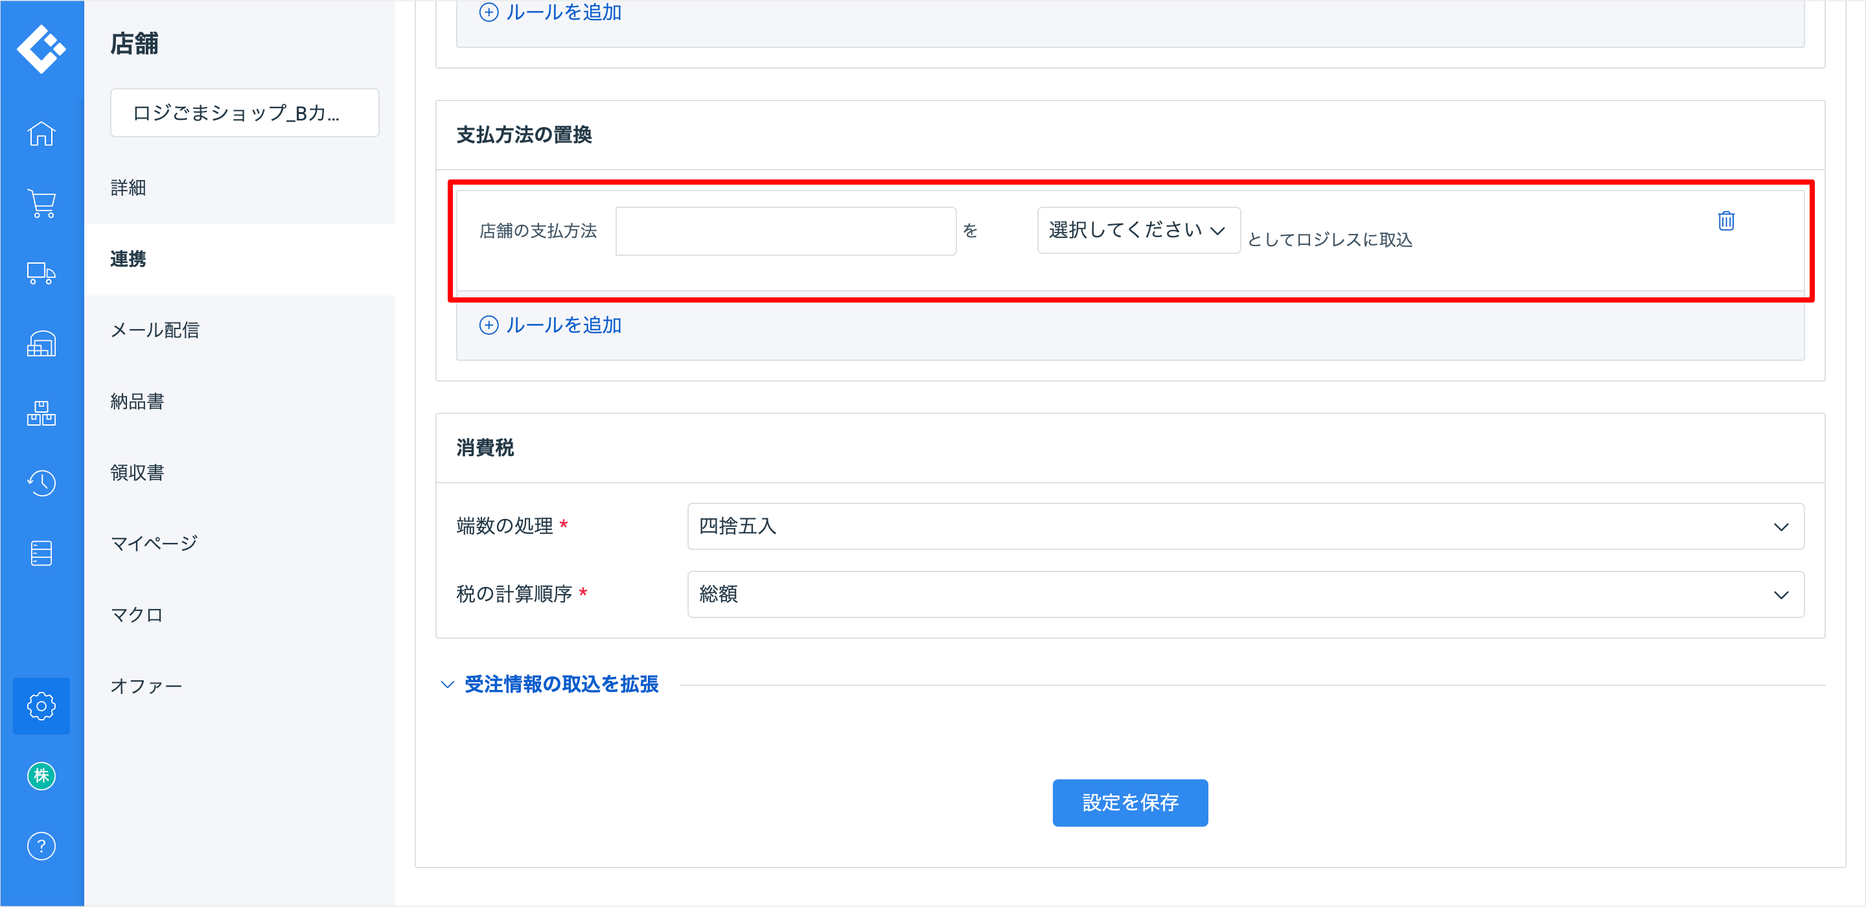Open the 端数の処理 dropdown
The image size is (1866, 907).
(1245, 527)
